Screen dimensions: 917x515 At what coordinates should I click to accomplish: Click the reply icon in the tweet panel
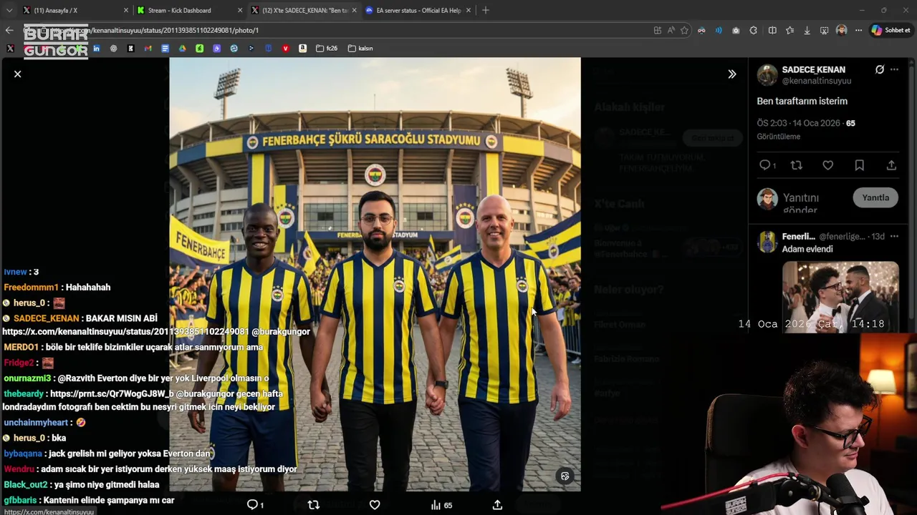point(765,165)
